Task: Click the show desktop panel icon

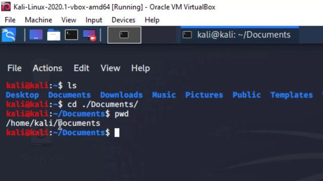Action: [x=36, y=35]
